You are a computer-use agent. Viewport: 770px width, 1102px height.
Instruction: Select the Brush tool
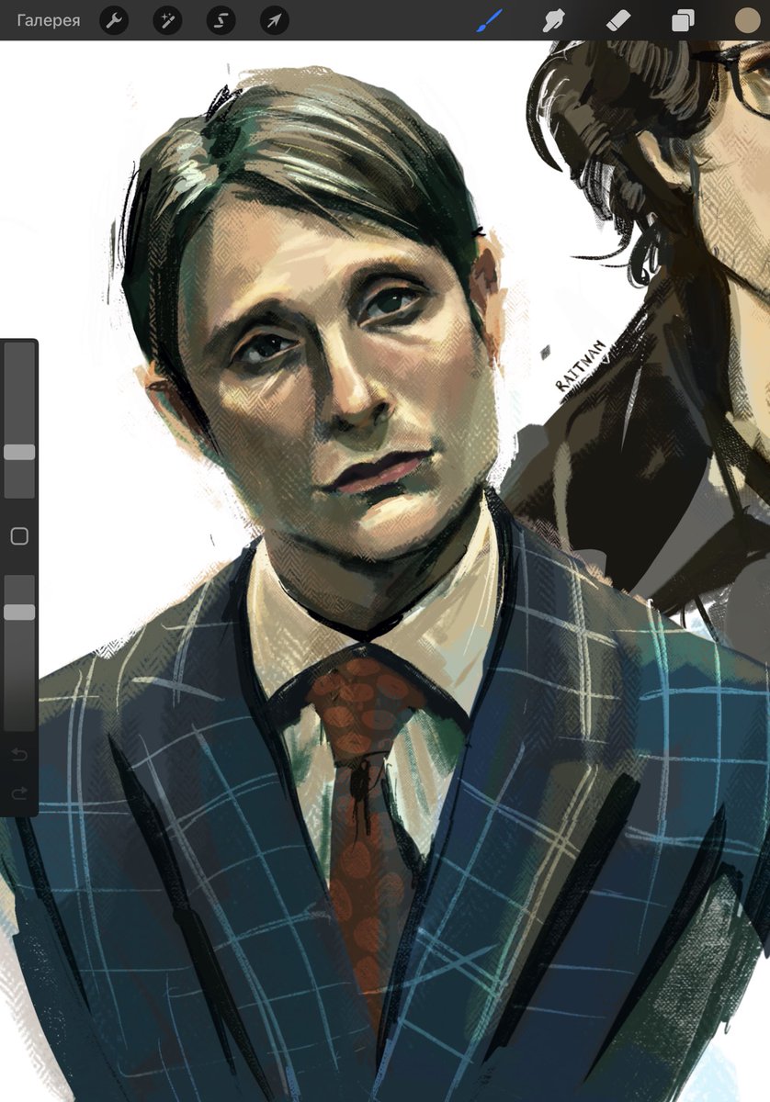point(489,20)
